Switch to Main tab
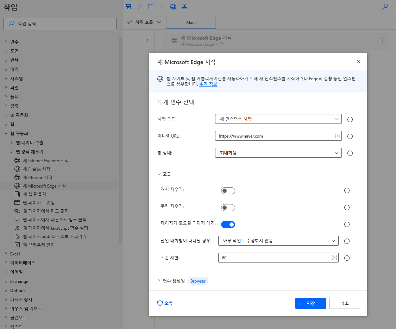396x329 pixels. [191, 22]
